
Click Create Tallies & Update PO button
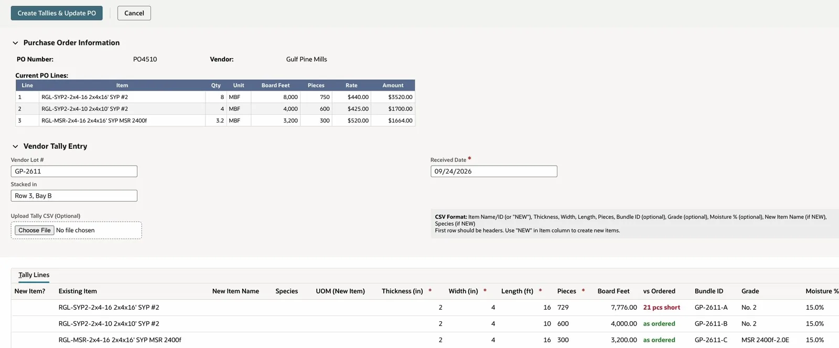57,13
